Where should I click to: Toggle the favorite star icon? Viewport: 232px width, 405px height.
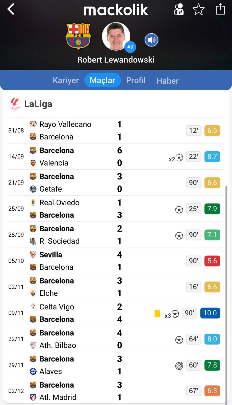[198, 10]
